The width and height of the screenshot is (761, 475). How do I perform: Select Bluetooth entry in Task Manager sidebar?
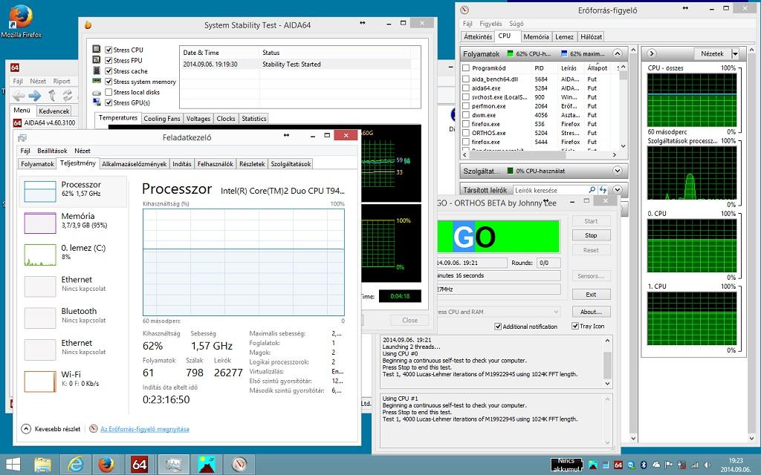73,317
